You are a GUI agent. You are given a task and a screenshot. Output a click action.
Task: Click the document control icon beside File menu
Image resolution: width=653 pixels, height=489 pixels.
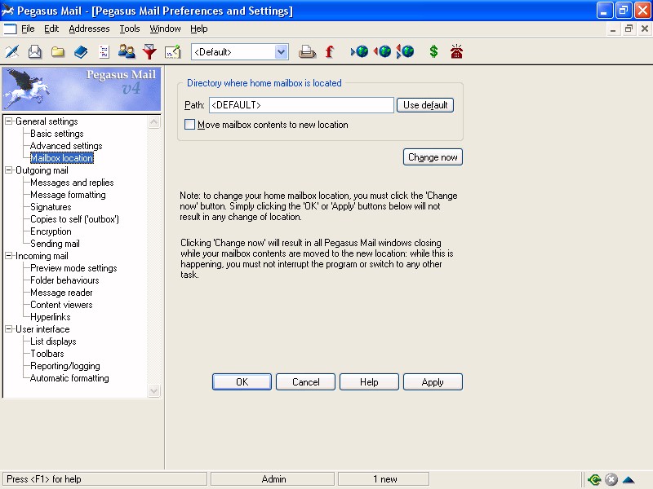10,29
